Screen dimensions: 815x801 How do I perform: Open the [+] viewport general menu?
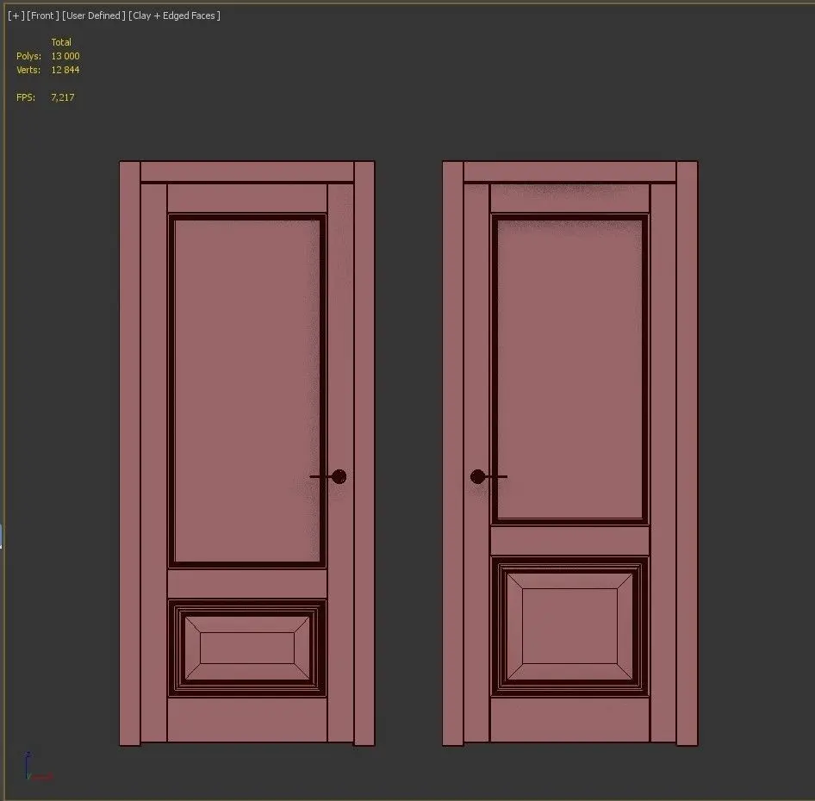pos(16,16)
